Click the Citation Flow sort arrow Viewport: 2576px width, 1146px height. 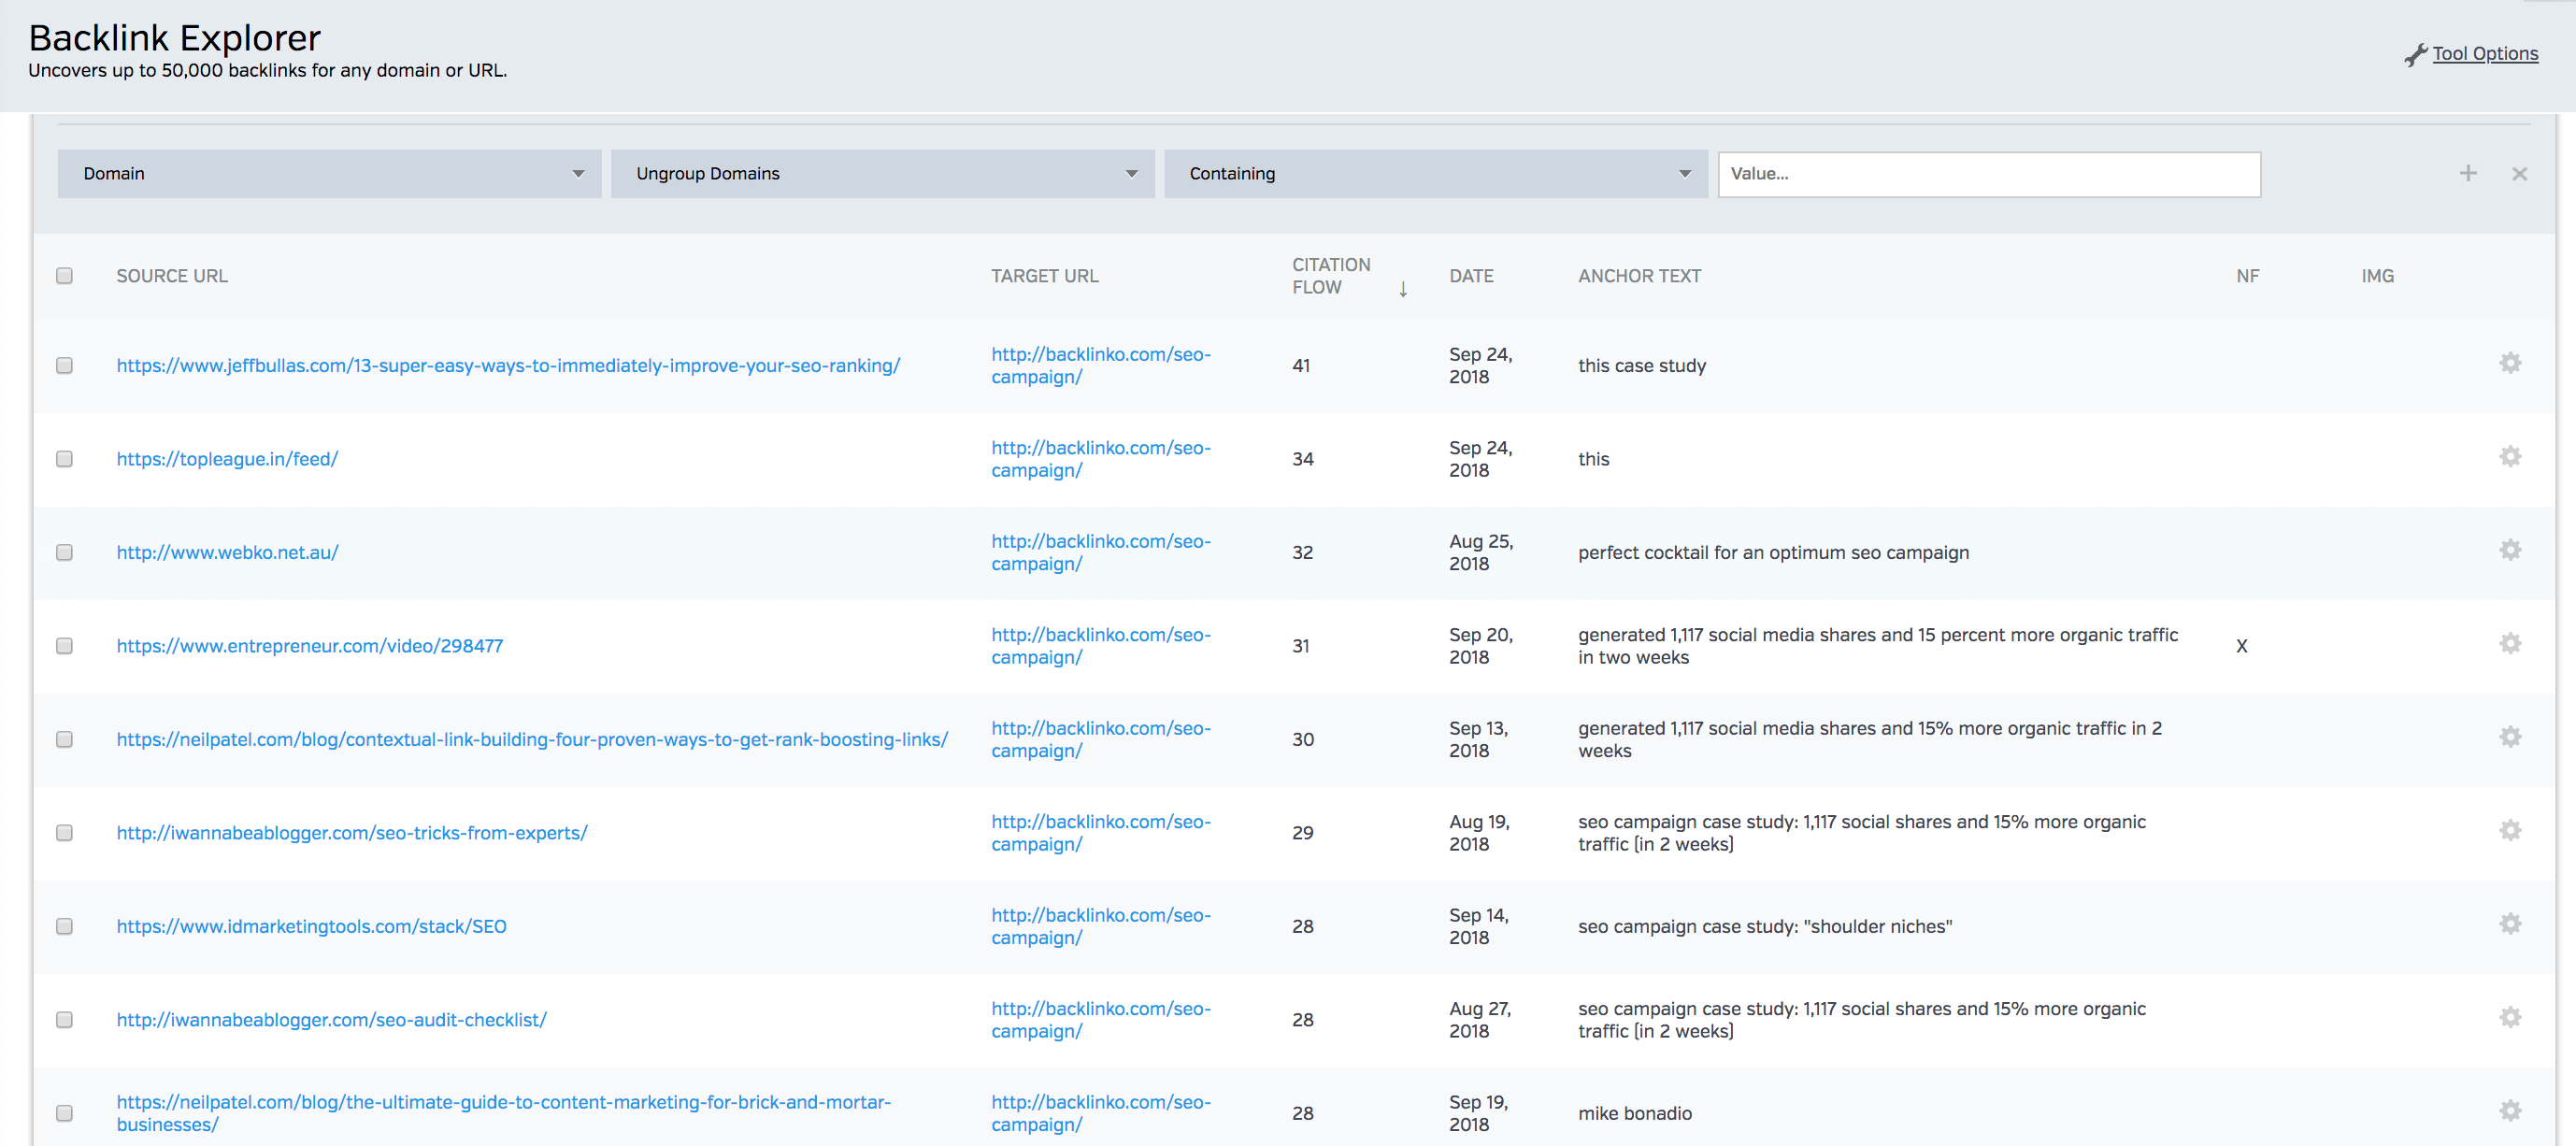coord(1402,289)
